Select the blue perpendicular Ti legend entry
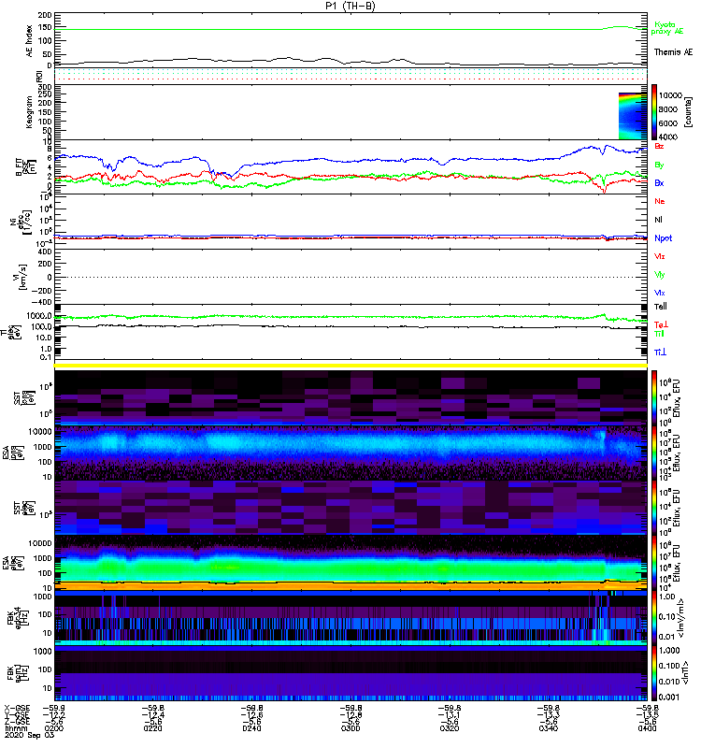Image resolution: width=701 pixels, height=748 pixels. click(x=660, y=352)
